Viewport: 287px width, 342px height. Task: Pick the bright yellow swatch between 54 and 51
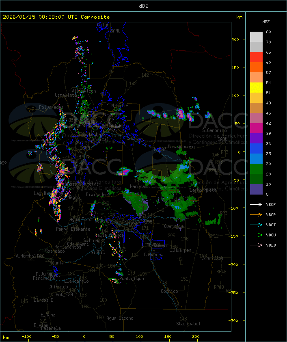point(256,87)
